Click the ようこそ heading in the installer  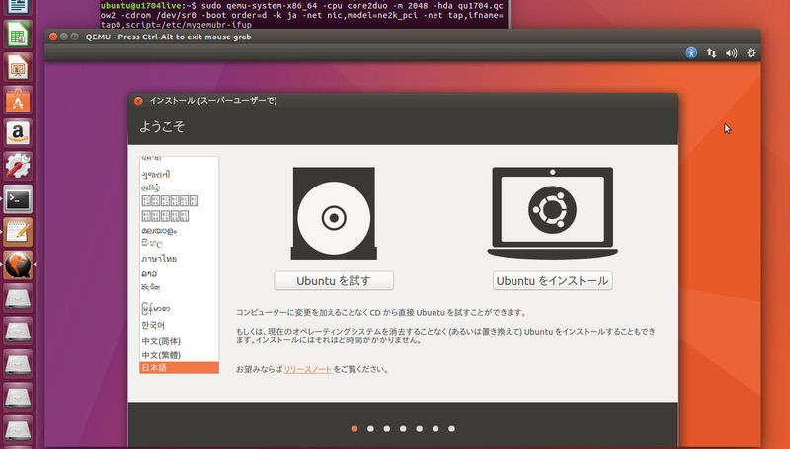(162, 127)
